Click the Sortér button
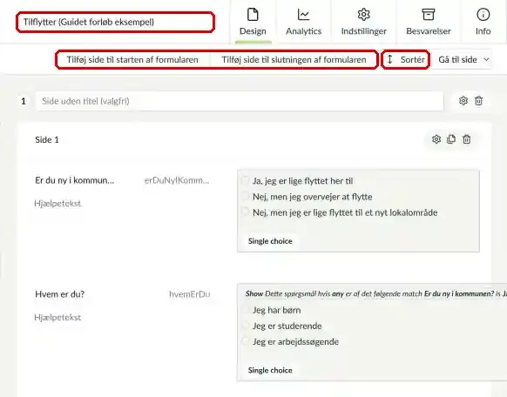 click(x=405, y=60)
